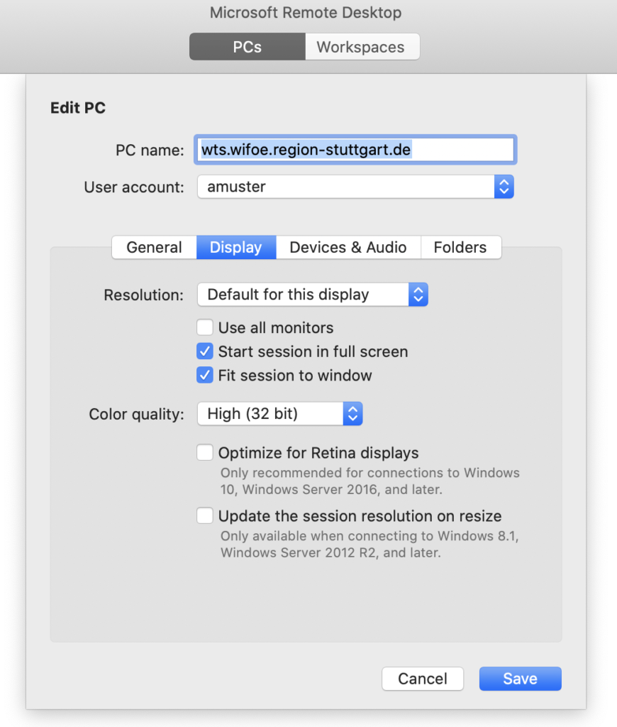Select the General tab
The image size is (617, 727).
click(x=154, y=248)
